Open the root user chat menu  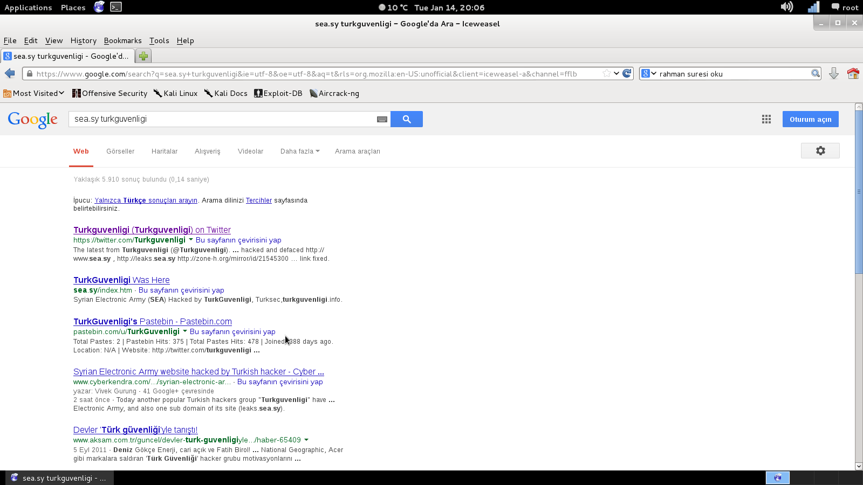pos(845,8)
